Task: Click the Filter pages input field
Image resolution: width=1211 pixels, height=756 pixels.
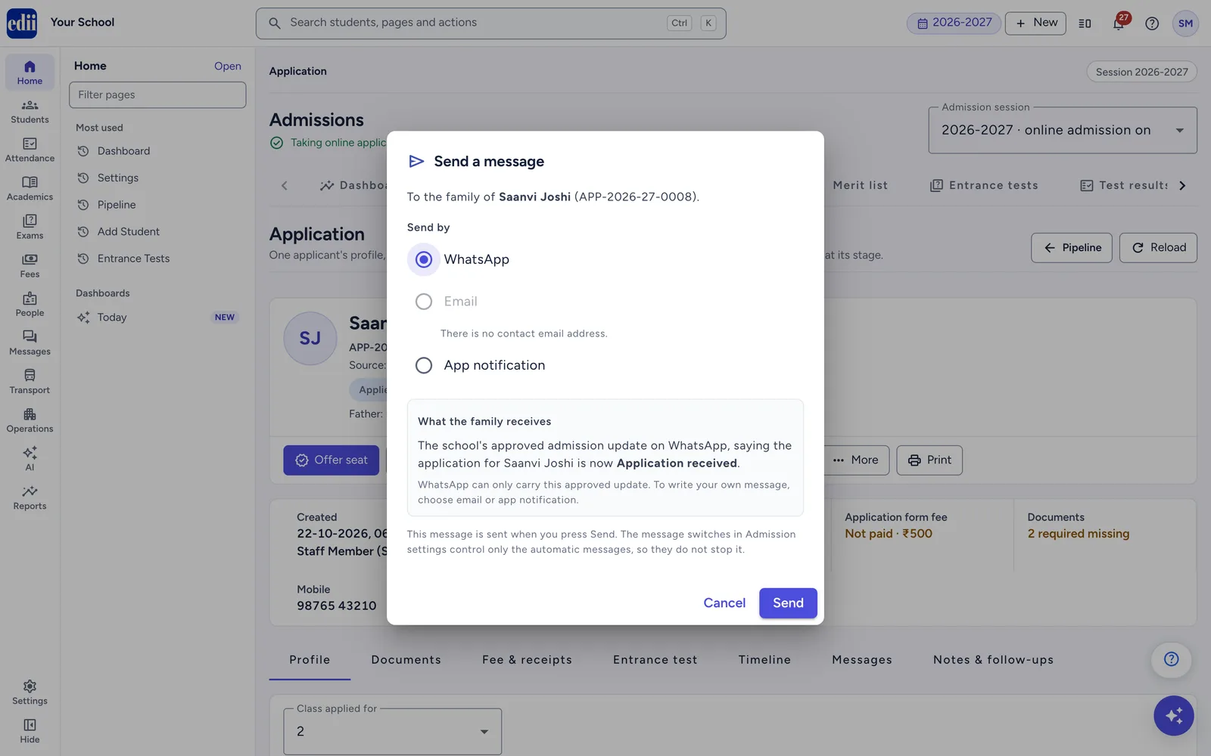Action: point(157,94)
